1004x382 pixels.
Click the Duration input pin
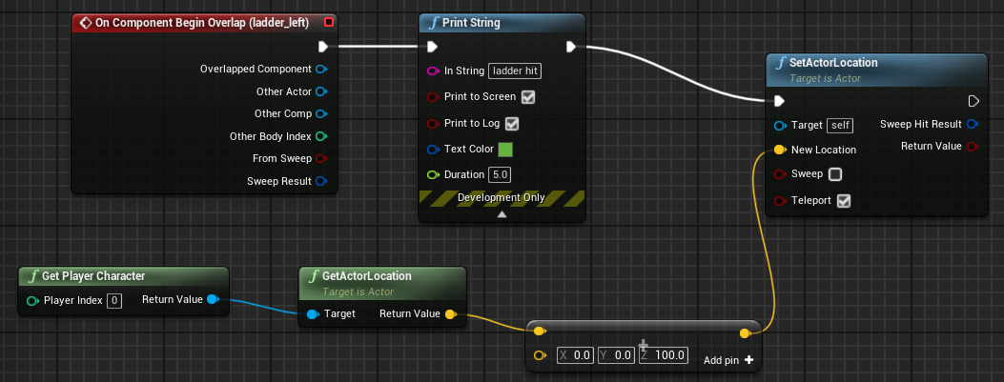click(432, 174)
